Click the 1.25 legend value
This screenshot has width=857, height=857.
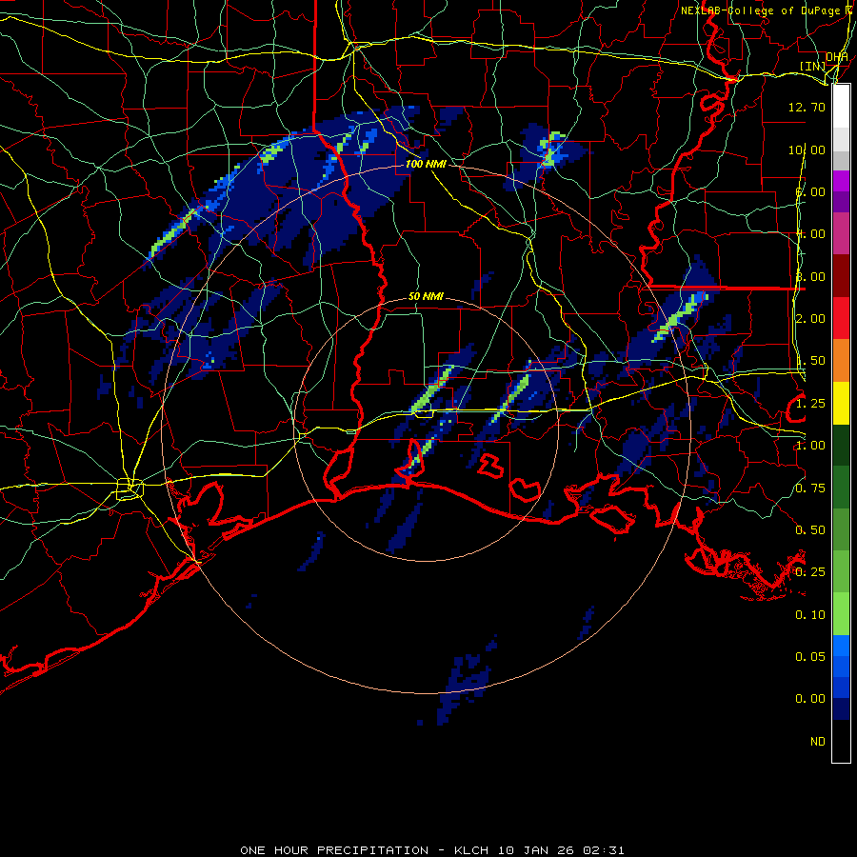coord(810,404)
